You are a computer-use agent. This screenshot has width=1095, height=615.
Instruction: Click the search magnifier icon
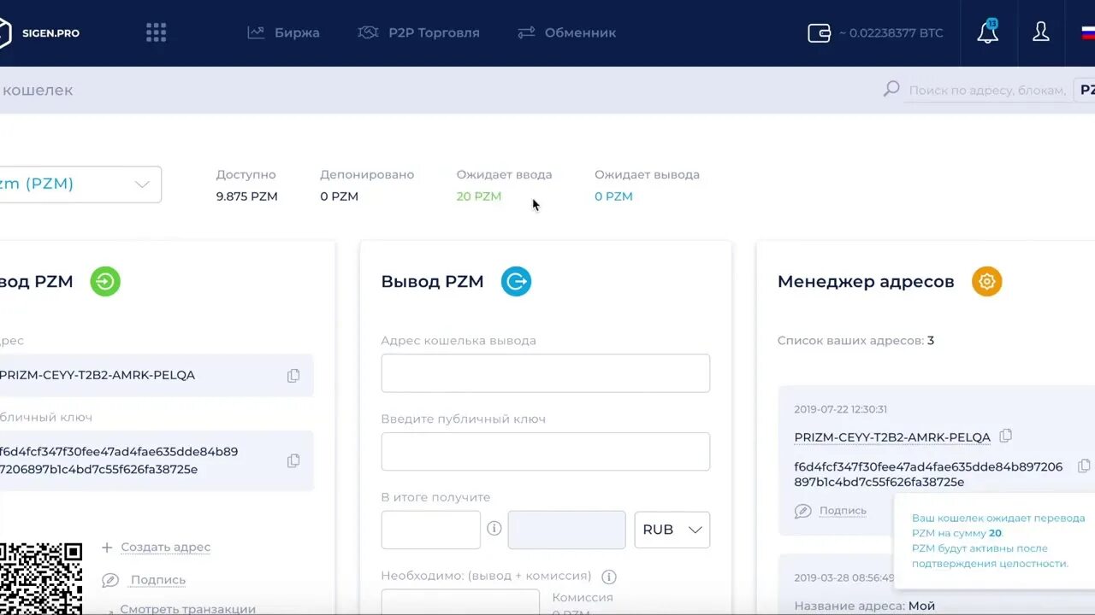[x=891, y=89]
